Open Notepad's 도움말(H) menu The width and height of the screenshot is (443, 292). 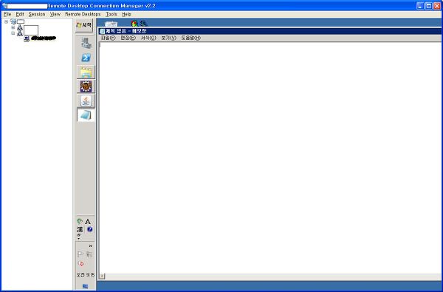[x=190, y=38]
